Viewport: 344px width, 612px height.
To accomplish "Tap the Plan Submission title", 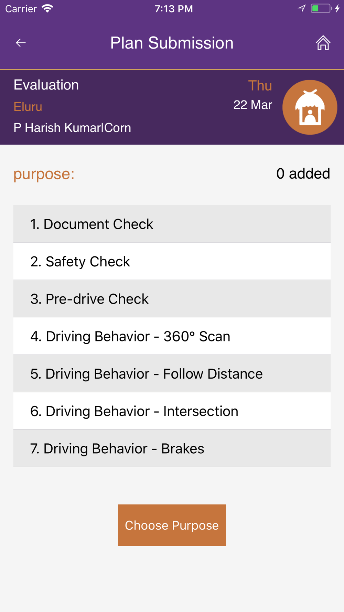I will 172,43.
